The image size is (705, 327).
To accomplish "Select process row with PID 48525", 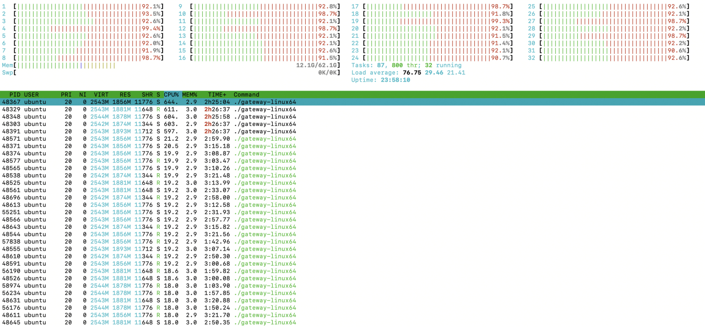I will (x=352, y=183).
